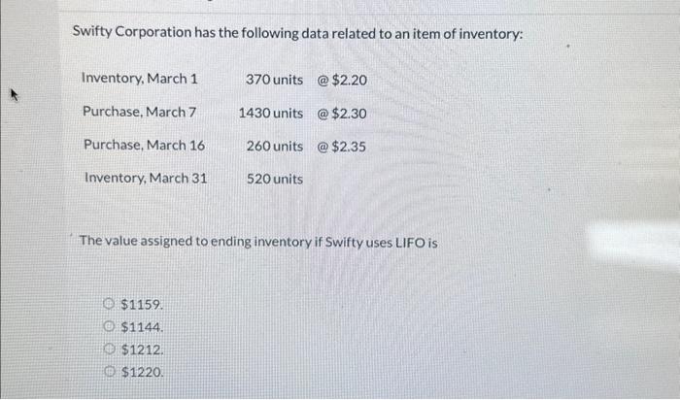680x400 pixels.
Task: Click the 'Purchase, March 7' row label
Action: click(x=140, y=112)
